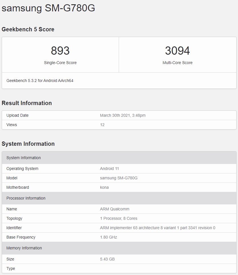
Task: Click the processor name ARM Qualcomm
Action: pyautogui.click(x=114, y=209)
